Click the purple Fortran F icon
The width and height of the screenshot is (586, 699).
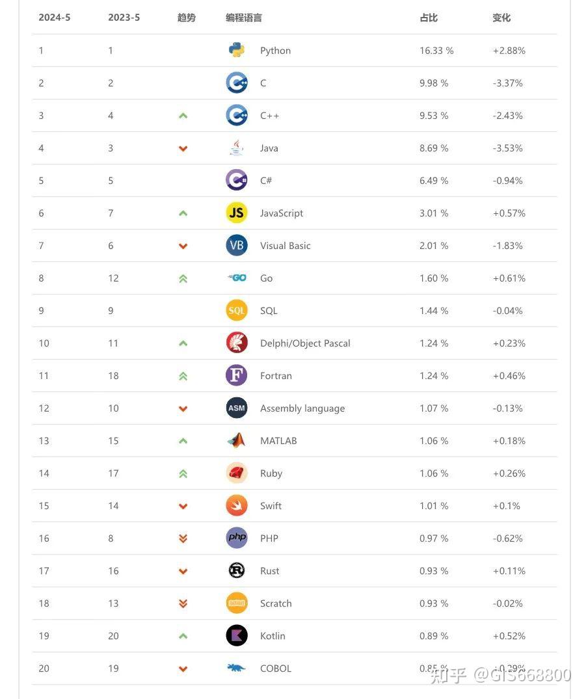click(x=237, y=375)
